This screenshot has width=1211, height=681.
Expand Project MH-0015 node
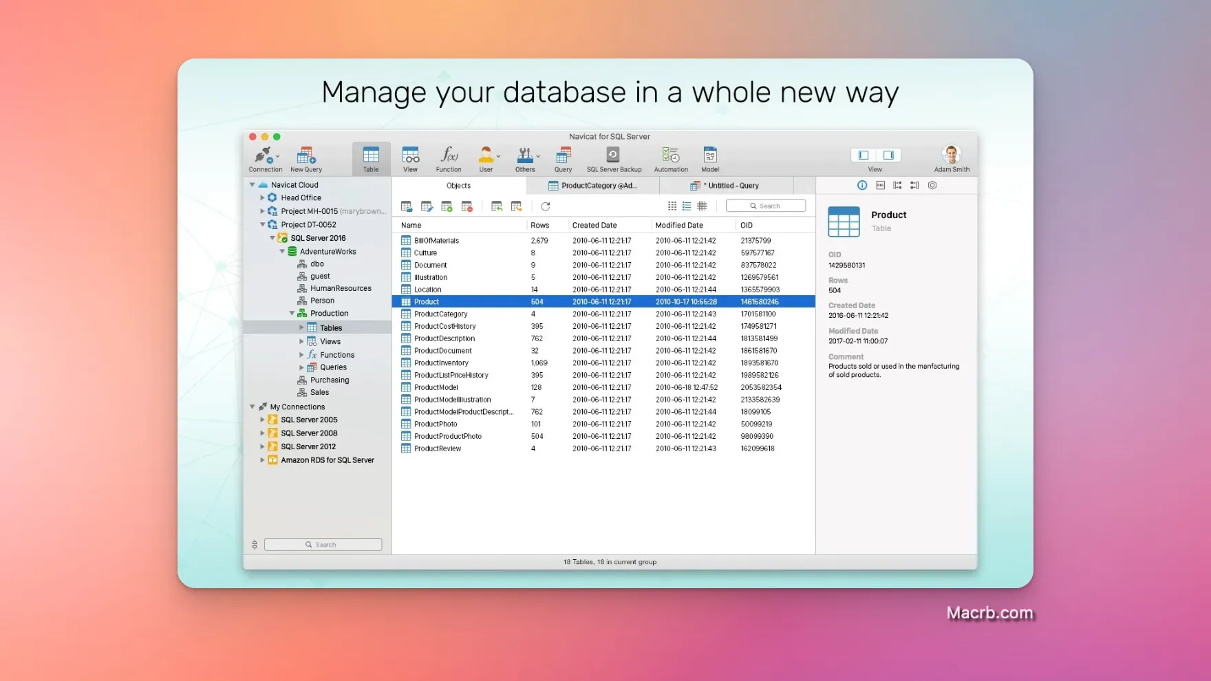tap(262, 211)
